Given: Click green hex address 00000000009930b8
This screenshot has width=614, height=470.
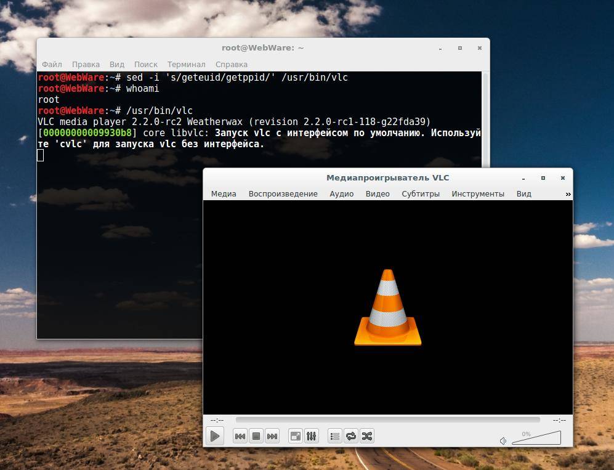Looking at the screenshot, I should pyautogui.click(x=87, y=133).
